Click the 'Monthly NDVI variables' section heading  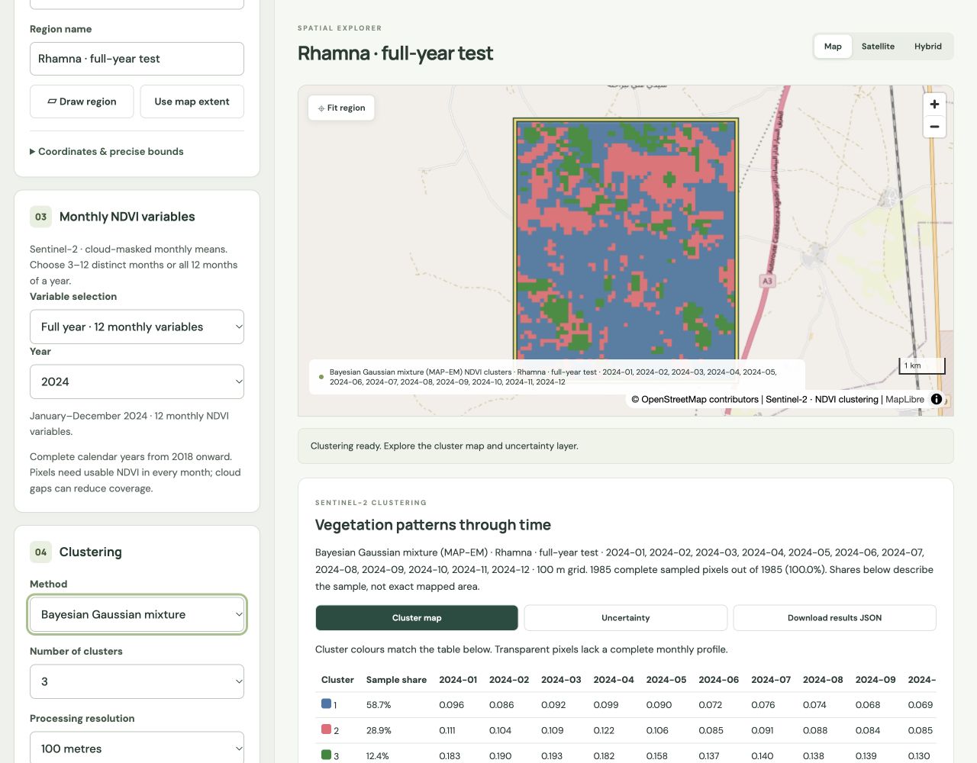point(127,217)
